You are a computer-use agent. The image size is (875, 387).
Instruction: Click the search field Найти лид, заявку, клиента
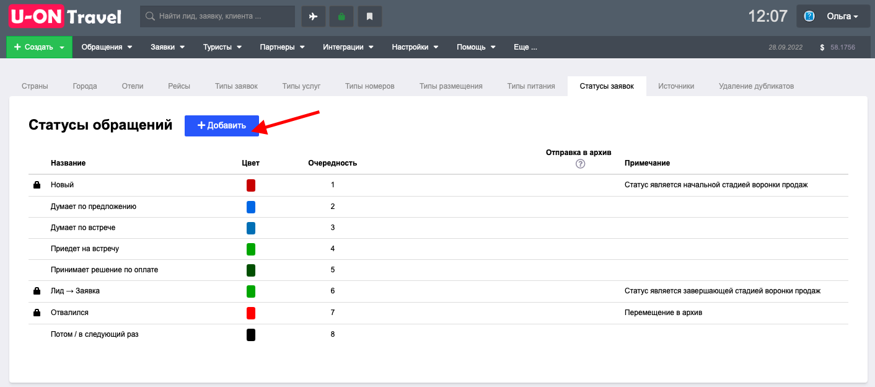[218, 17]
